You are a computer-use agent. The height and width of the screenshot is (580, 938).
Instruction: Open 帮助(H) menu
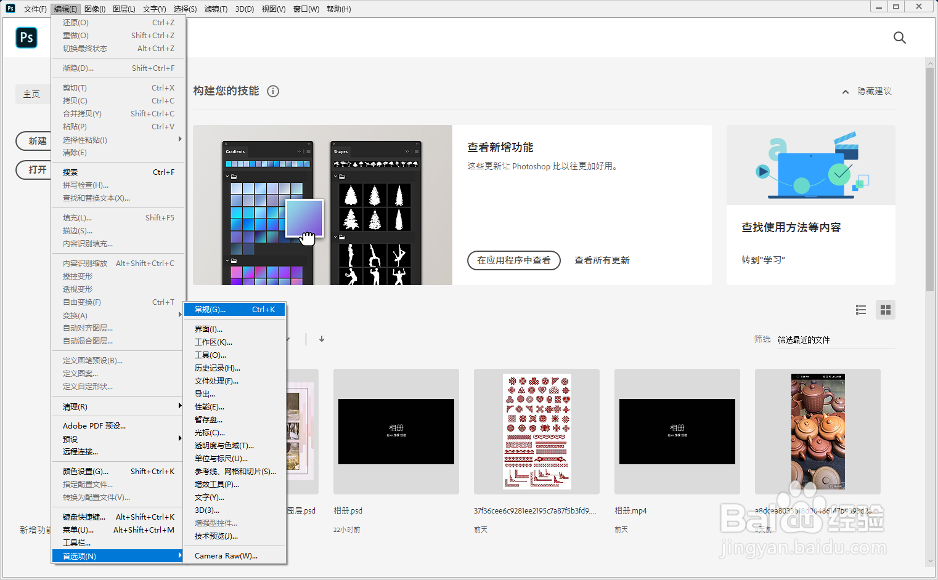pos(338,9)
